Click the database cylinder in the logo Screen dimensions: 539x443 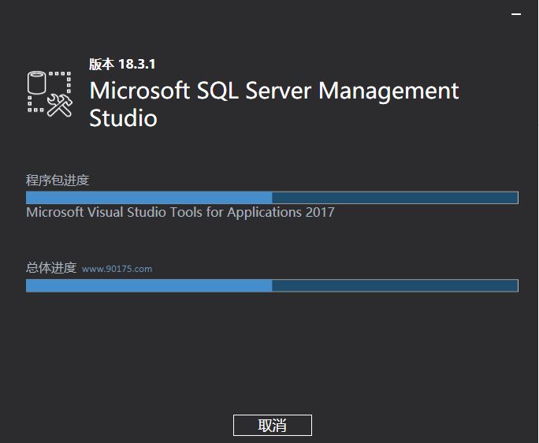point(36,82)
